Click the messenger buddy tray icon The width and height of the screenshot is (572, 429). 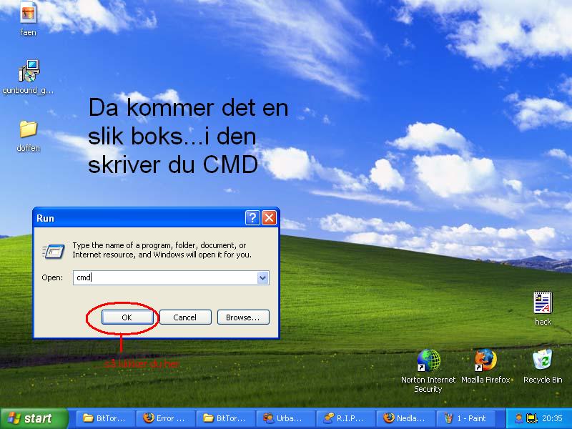(519, 418)
